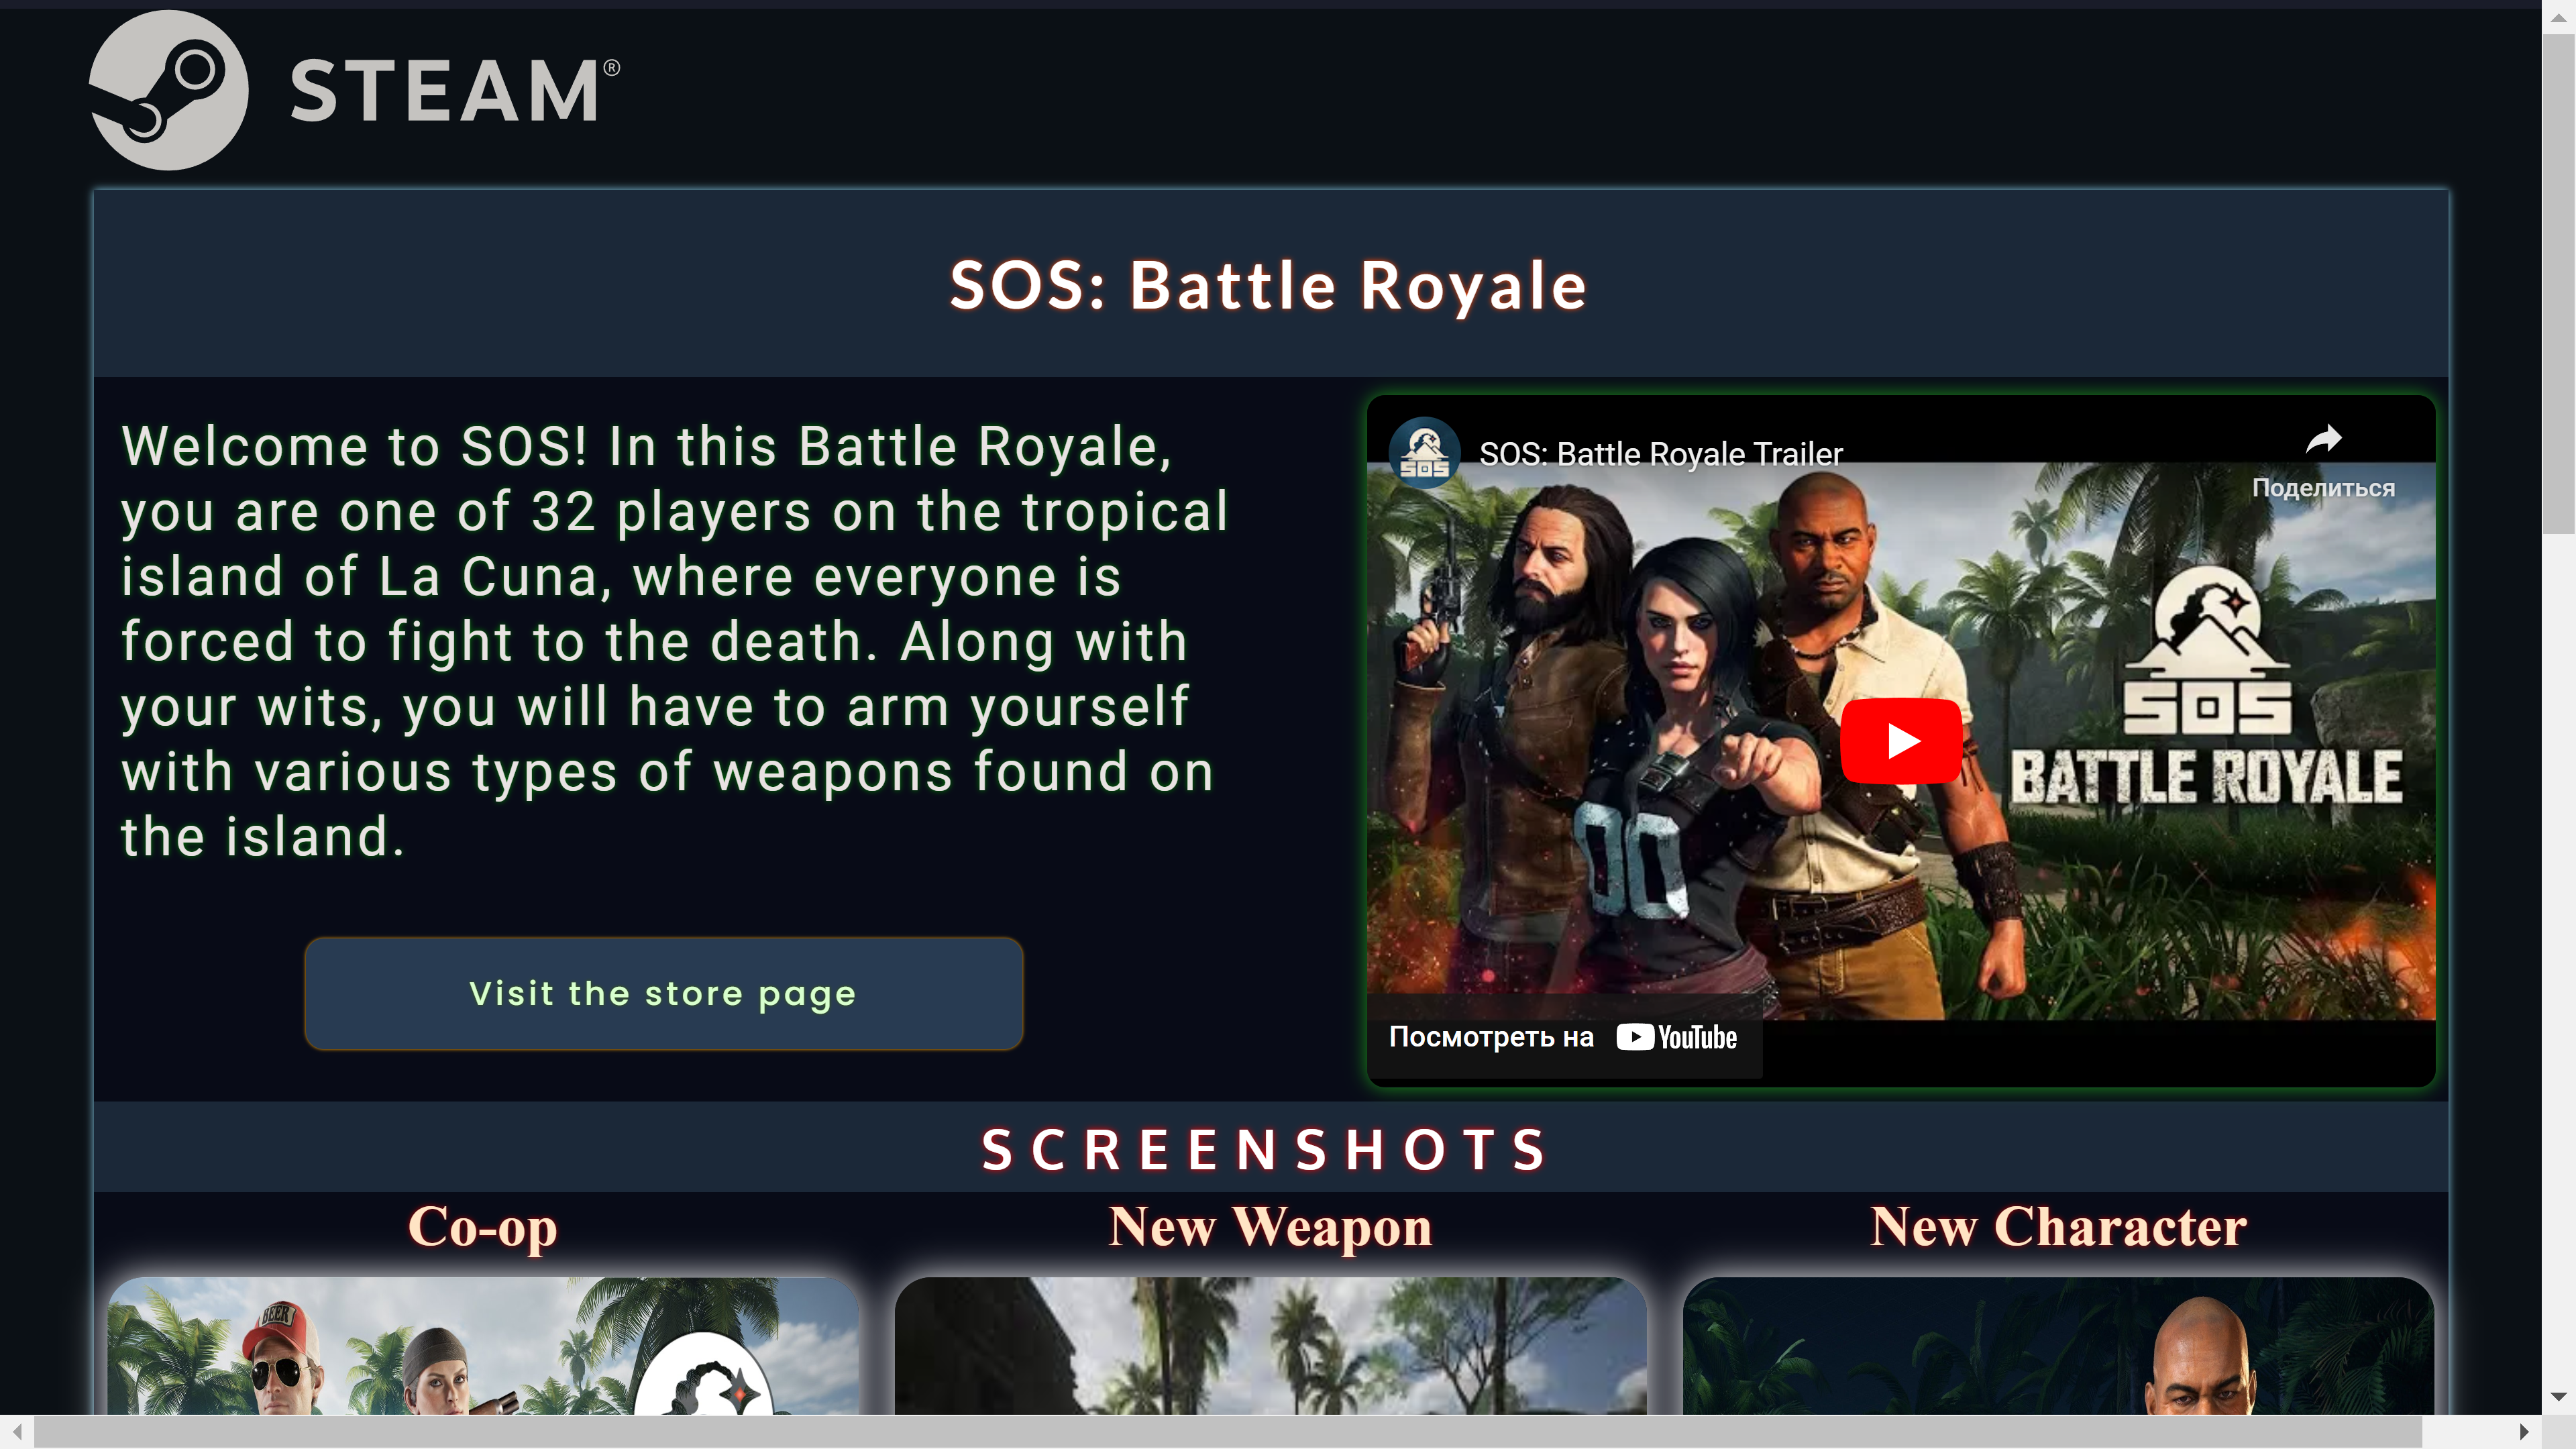The image size is (2576, 1449).
Task: Click the horizontal scrollbar right arrow
Action: coord(2524,1432)
